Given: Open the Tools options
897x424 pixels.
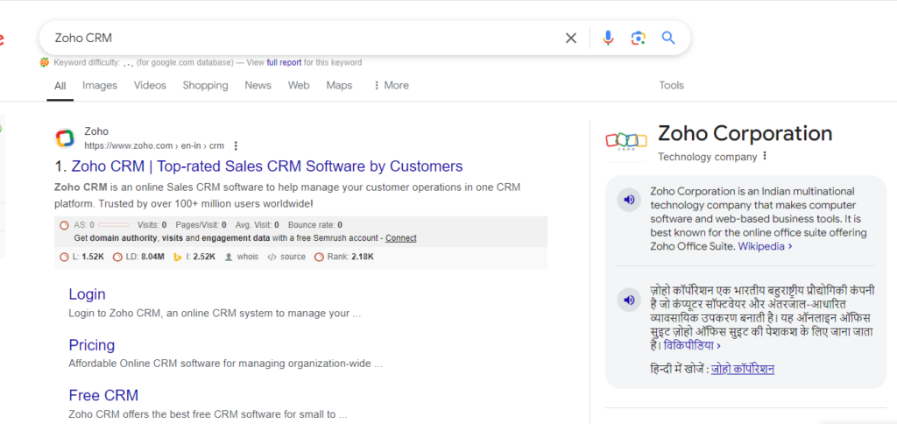Looking at the screenshot, I should pyautogui.click(x=671, y=85).
